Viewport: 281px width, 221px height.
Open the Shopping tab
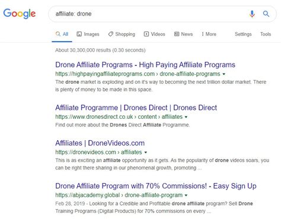click(122, 34)
